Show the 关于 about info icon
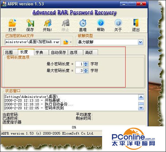 click(118, 23)
